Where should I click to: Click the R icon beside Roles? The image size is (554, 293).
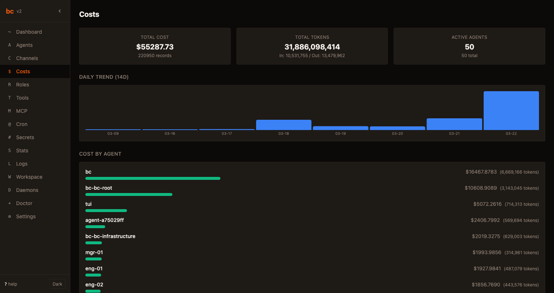[10, 85]
